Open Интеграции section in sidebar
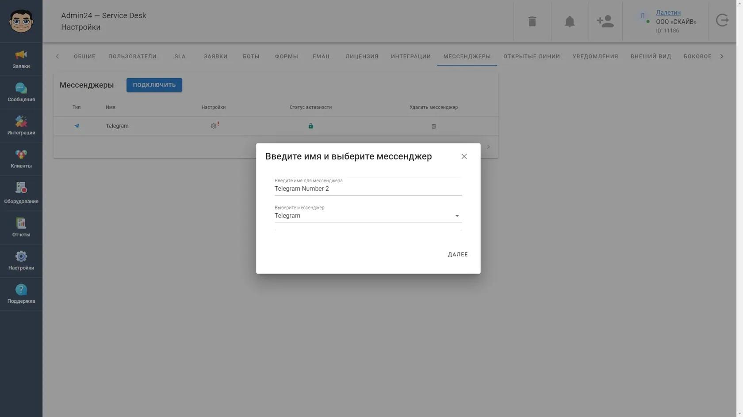The image size is (743, 417). 21,126
